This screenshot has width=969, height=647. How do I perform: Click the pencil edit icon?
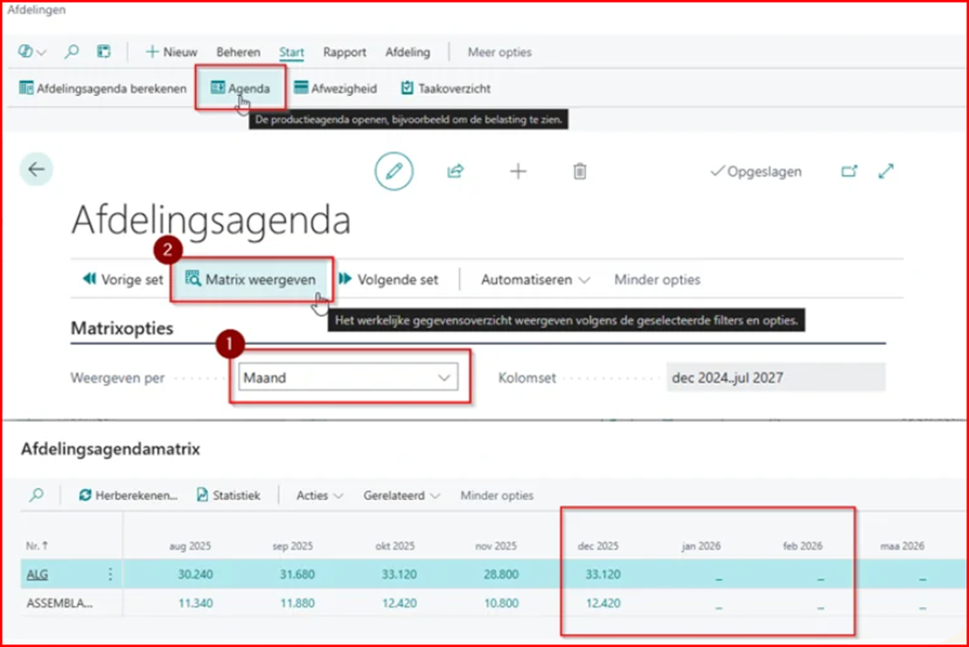point(394,171)
